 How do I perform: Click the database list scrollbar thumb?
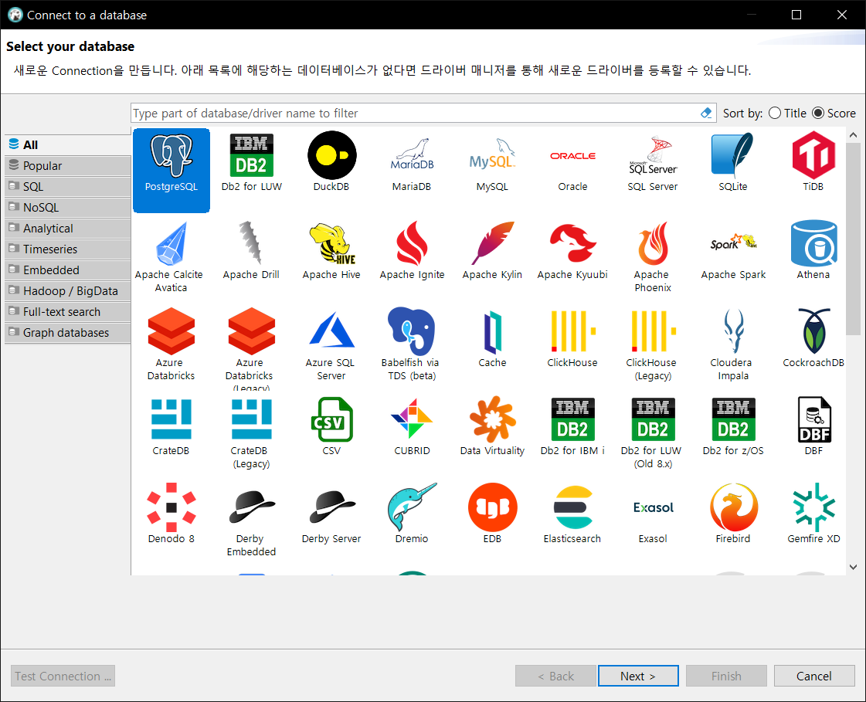(854, 239)
